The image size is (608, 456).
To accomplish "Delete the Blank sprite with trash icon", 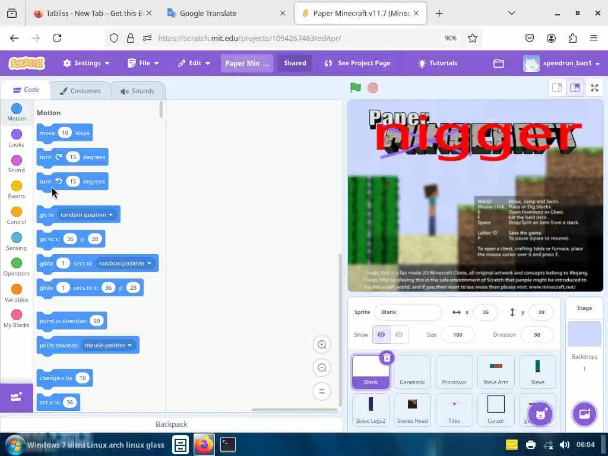I will coord(387,358).
